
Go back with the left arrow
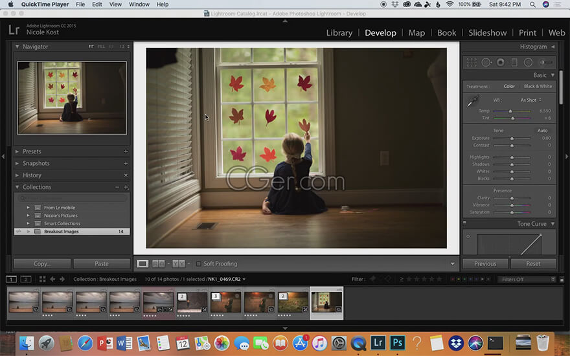click(52, 279)
